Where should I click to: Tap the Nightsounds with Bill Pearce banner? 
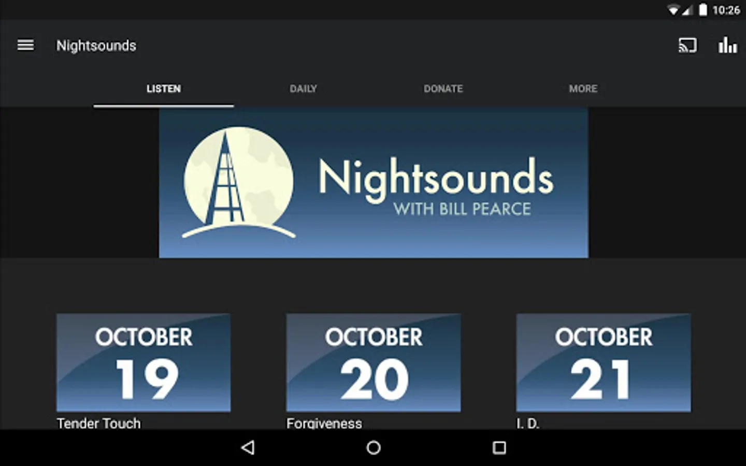coord(374,182)
